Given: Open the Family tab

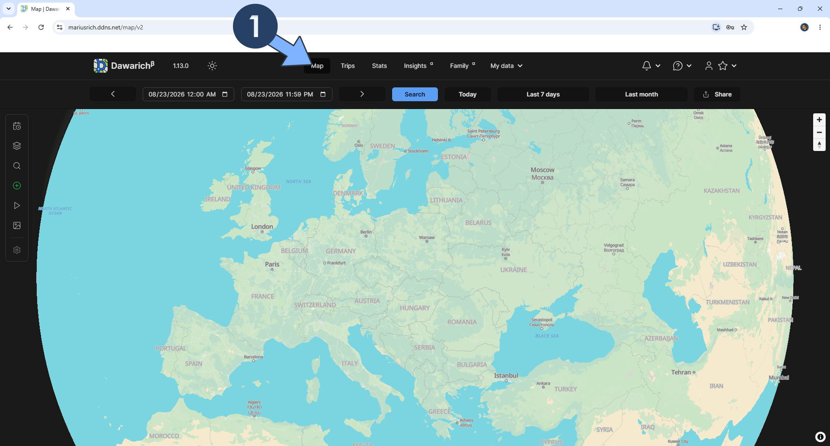Looking at the screenshot, I should (462, 66).
